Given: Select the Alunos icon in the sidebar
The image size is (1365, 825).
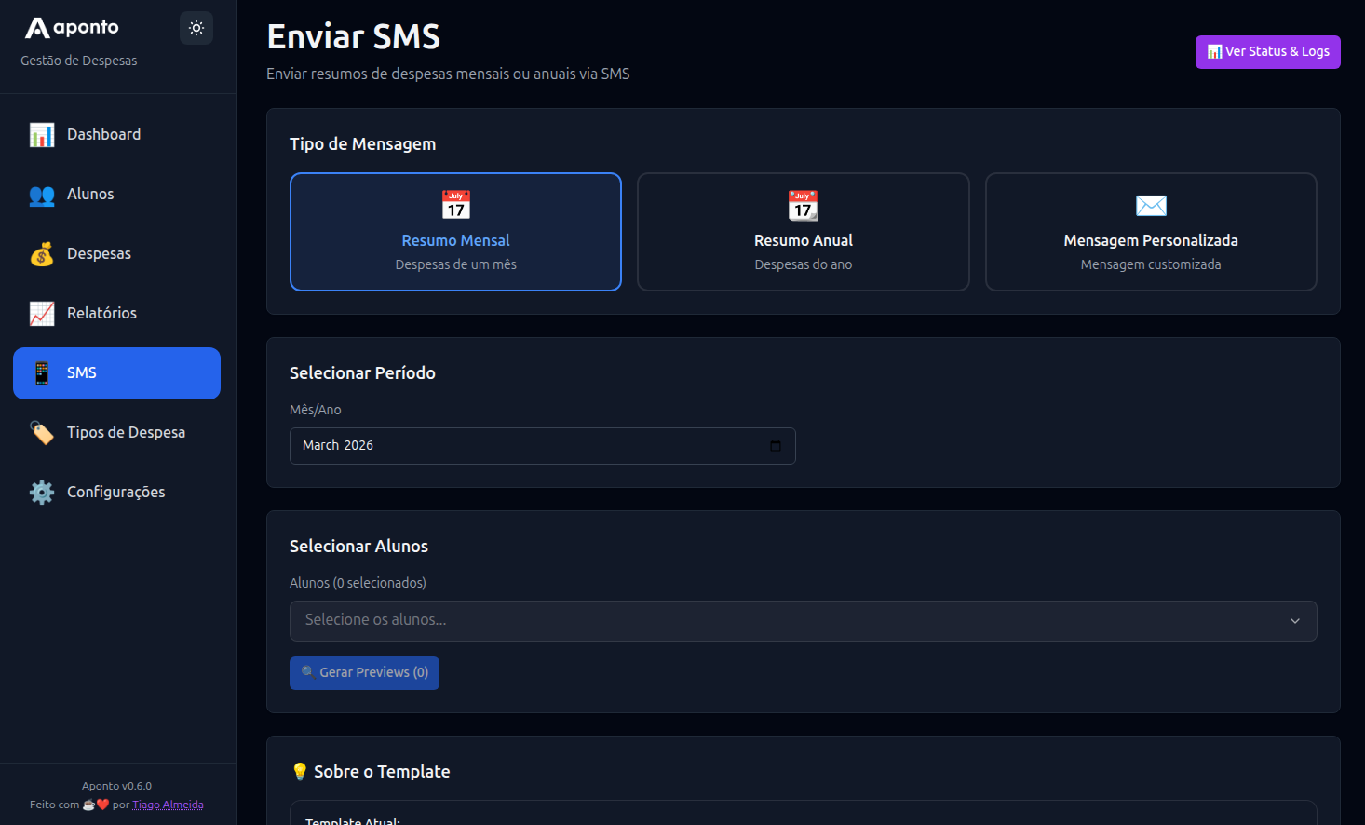Looking at the screenshot, I should point(41,194).
